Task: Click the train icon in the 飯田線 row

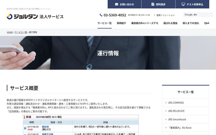Action: [x=25, y=128]
